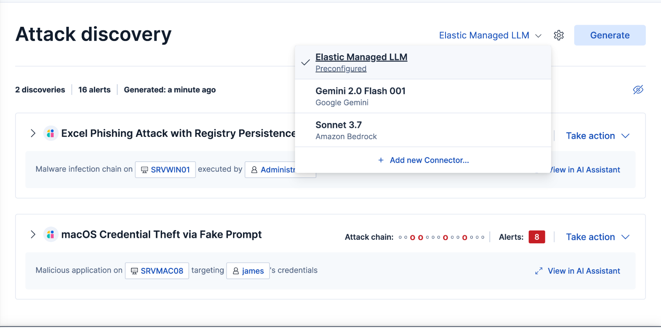
Task: Choose Sonnet 3.7 Amazon Bedrock connector
Action: pos(423,130)
